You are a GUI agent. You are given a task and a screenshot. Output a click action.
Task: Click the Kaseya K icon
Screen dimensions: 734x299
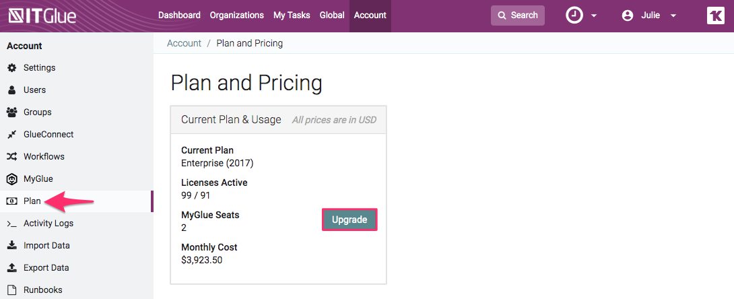tap(715, 15)
